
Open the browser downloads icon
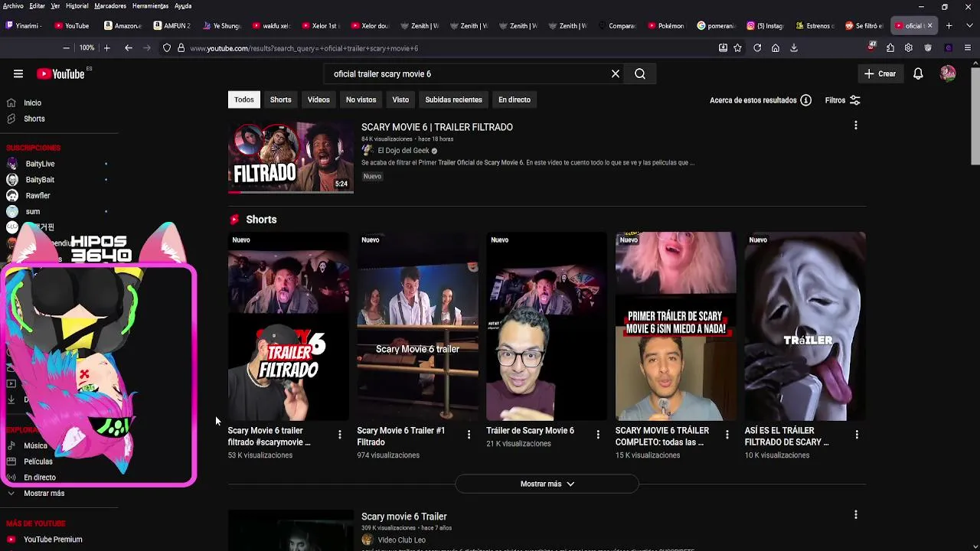[794, 47]
